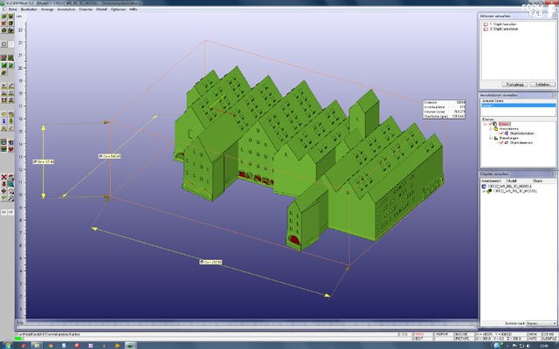Open the Annotation menu
Image resolution: width=559 pixels, height=349 pixels.
[x=66, y=10]
